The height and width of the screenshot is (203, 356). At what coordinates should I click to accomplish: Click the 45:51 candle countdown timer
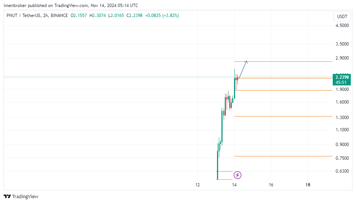tap(342, 82)
